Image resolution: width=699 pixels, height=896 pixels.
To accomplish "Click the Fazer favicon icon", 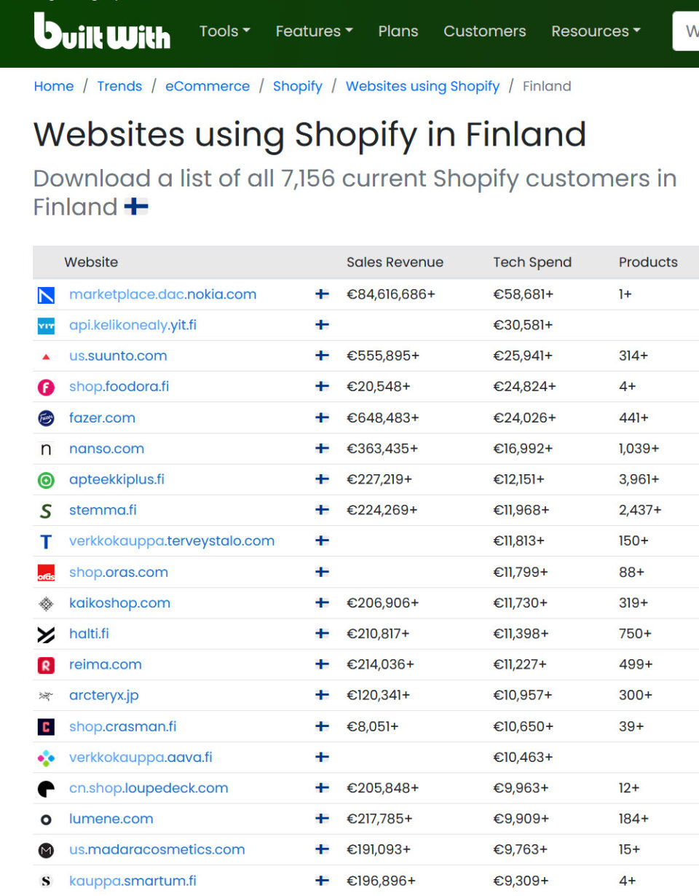I will click(46, 418).
